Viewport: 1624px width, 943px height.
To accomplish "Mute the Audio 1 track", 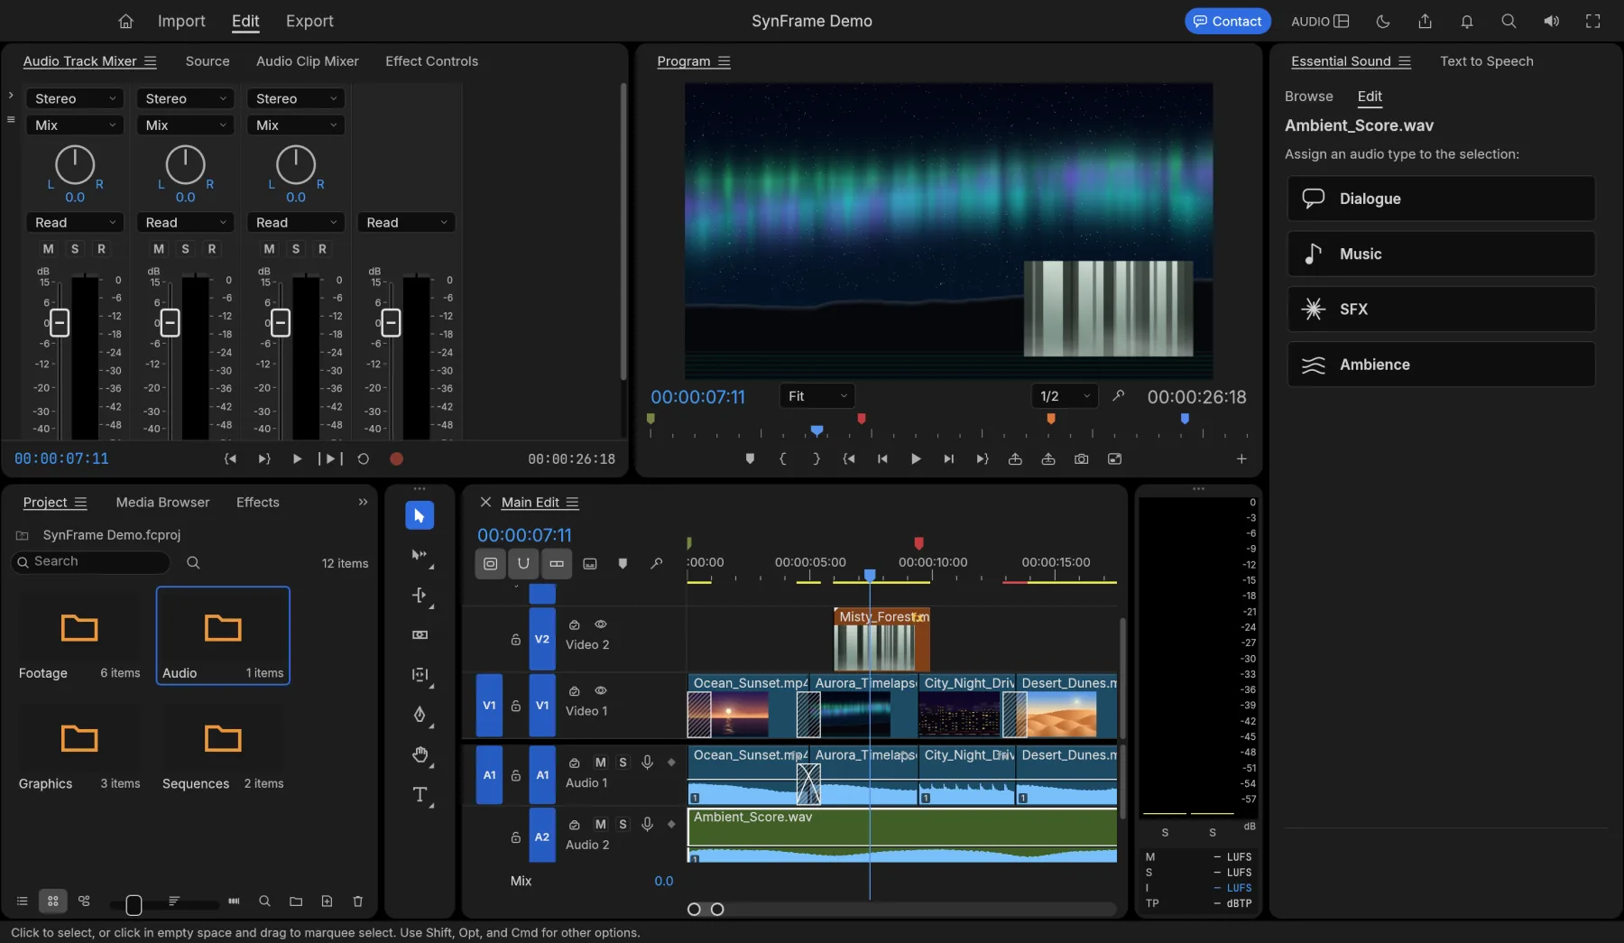I will [601, 763].
